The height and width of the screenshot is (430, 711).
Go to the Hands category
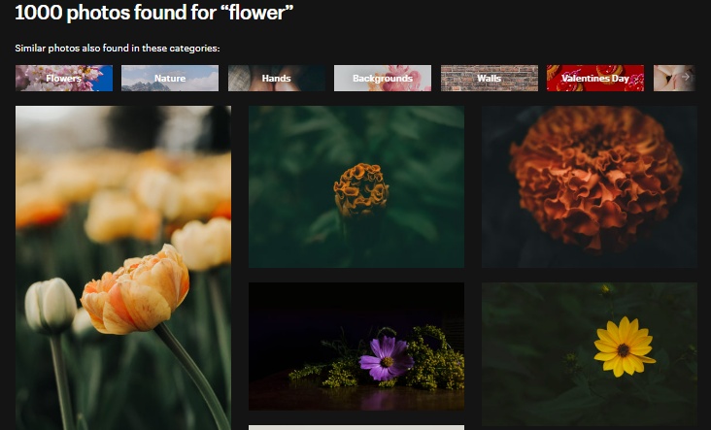click(x=276, y=78)
